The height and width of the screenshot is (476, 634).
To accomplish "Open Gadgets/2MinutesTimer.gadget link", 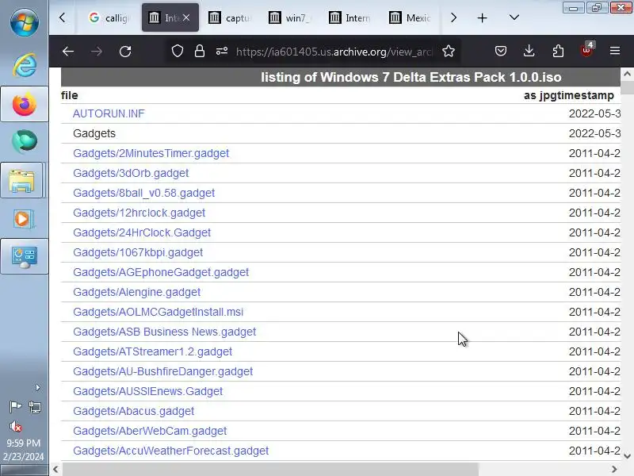I will pos(151,153).
